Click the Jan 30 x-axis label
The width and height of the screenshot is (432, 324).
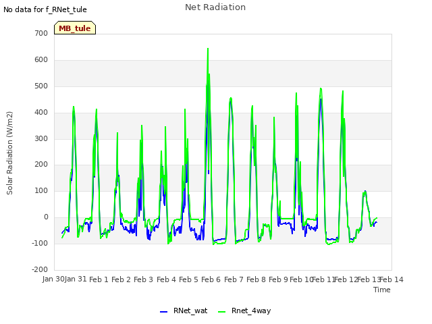53,279
